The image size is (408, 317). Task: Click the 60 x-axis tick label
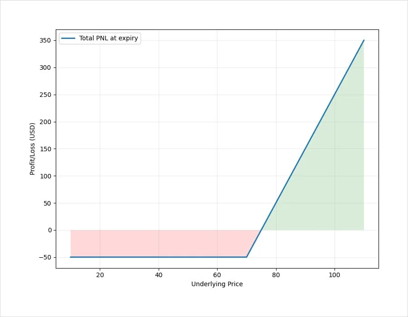point(217,275)
